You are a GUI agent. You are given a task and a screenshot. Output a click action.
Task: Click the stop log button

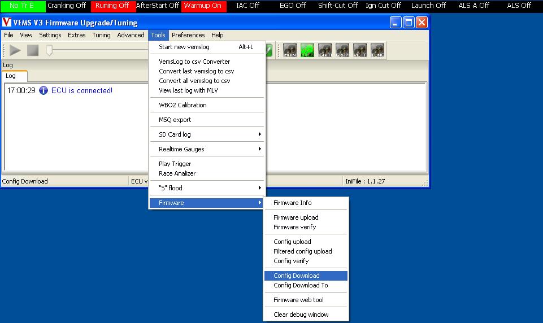[33, 51]
